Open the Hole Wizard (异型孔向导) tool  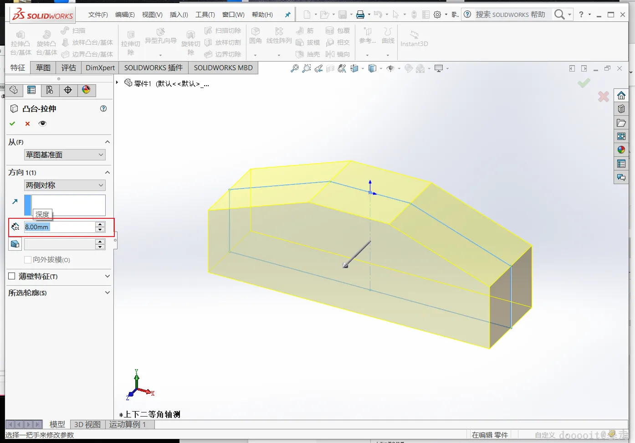pyautogui.click(x=160, y=37)
